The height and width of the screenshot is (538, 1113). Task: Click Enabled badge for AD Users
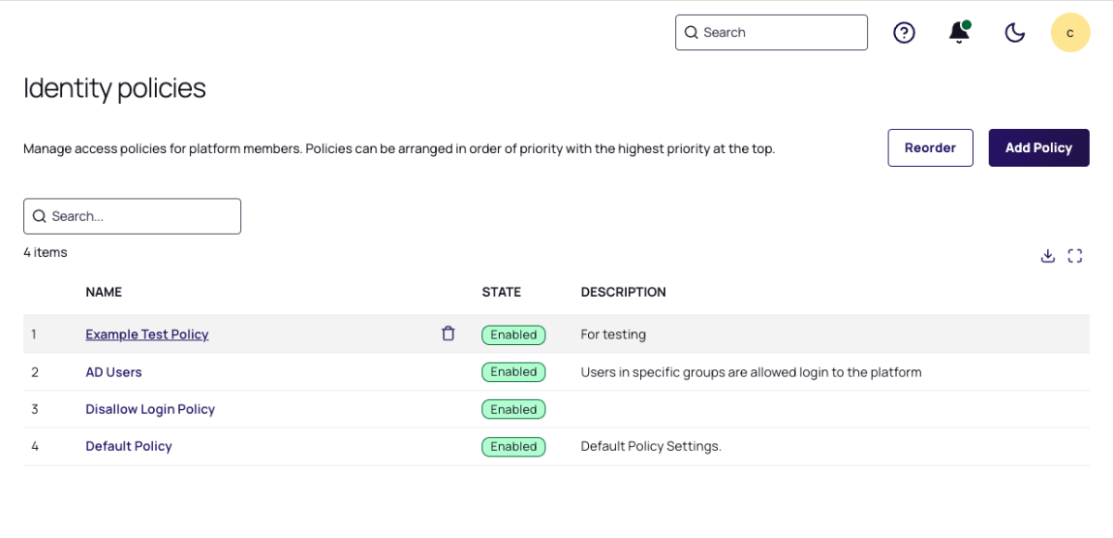pyautogui.click(x=513, y=372)
